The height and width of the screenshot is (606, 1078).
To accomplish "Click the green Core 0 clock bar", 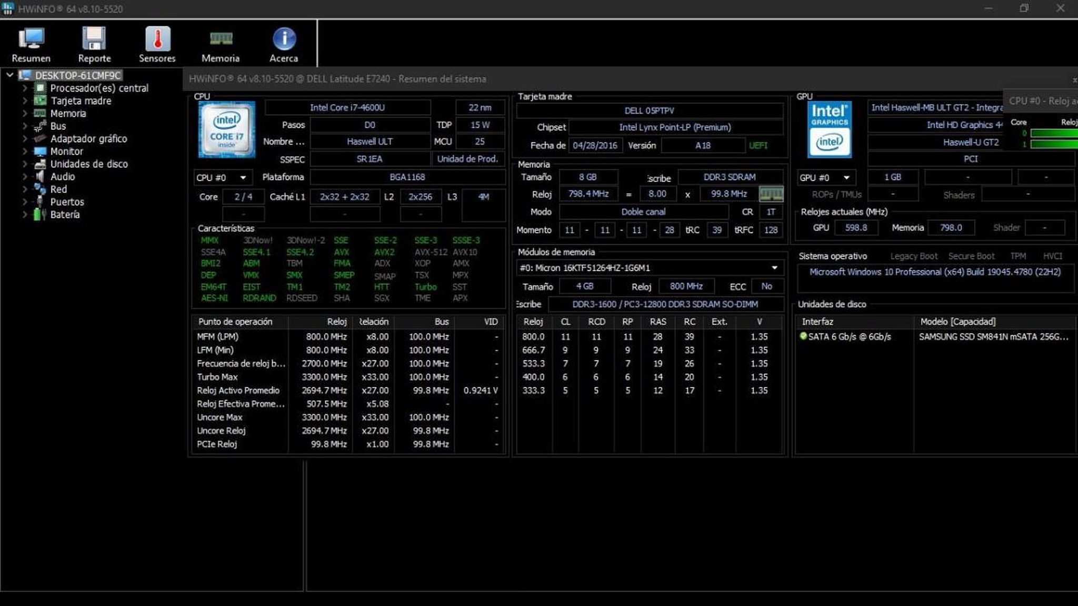I will tap(1053, 134).
